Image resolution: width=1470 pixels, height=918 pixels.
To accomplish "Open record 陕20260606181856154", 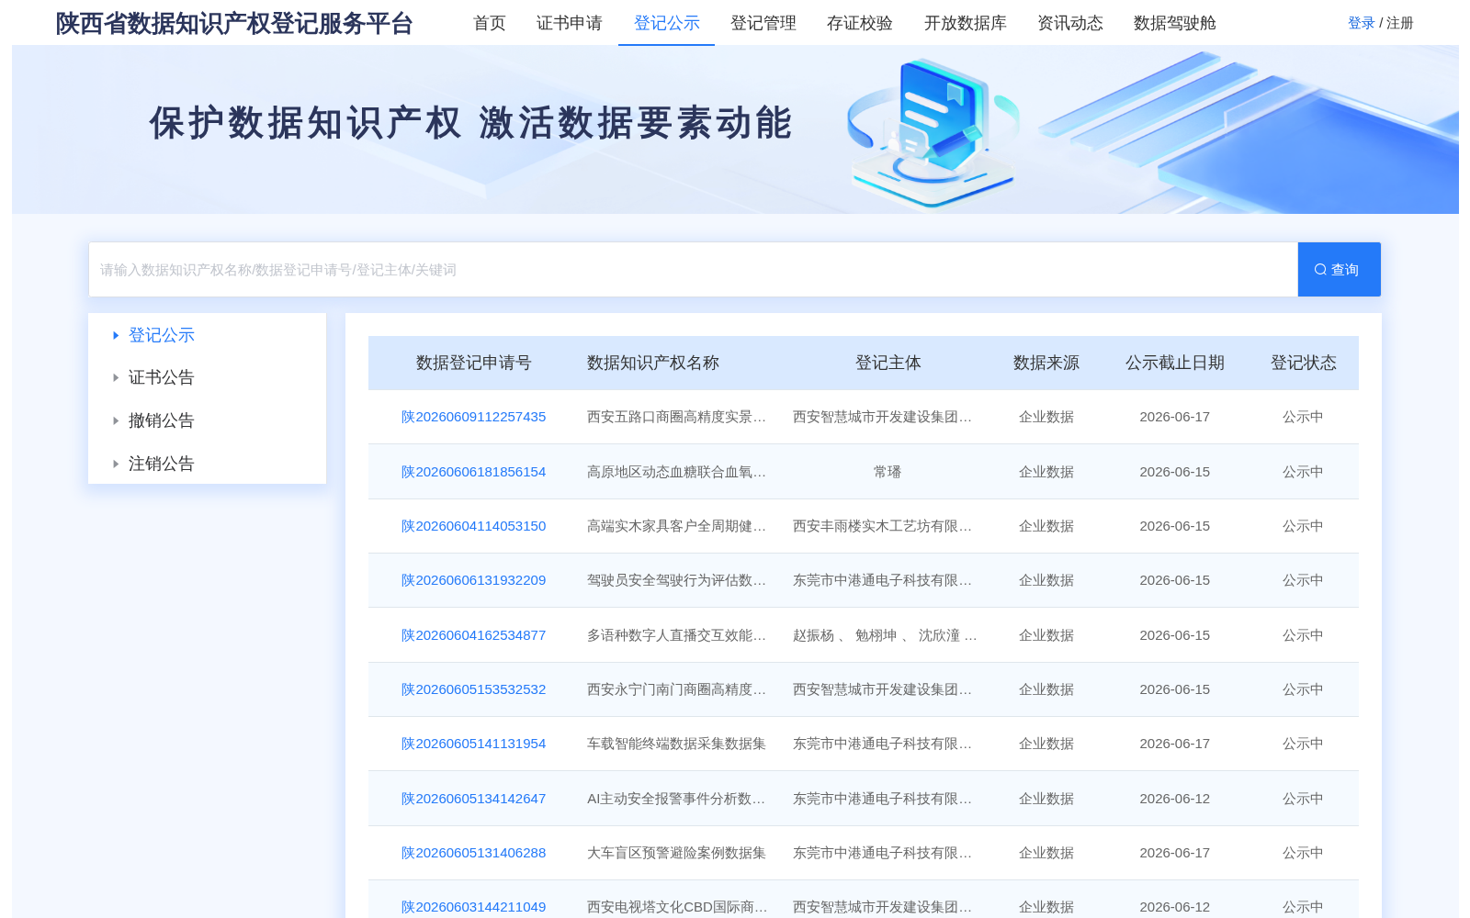I will click(473, 472).
